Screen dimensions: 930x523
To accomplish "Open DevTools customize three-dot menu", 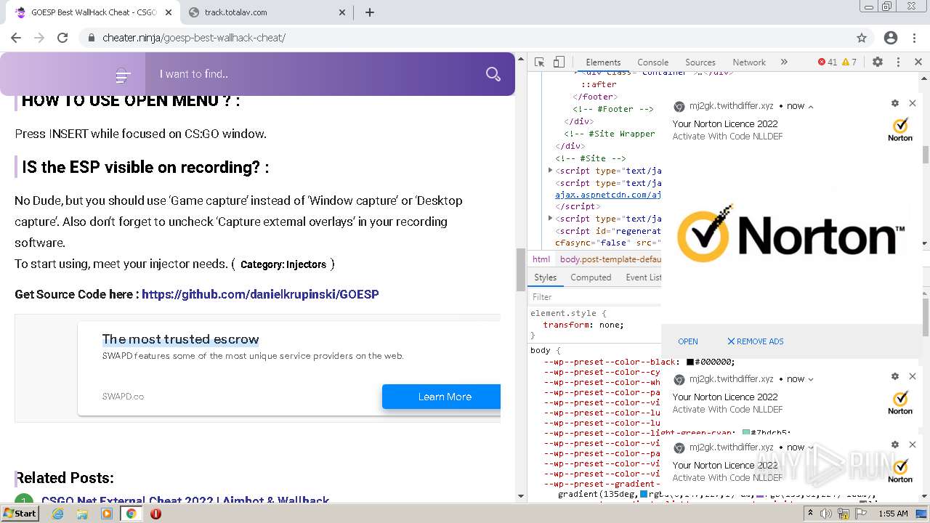I will (898, 62).
